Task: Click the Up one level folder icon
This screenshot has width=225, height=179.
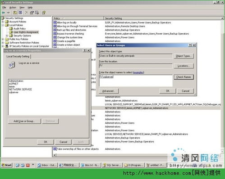Action: 15,13
